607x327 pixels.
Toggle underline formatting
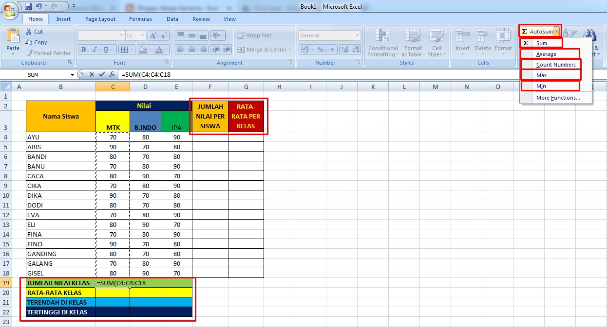(105, 50)
